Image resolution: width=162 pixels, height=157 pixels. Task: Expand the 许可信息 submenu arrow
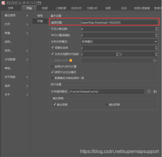(27, 77)
